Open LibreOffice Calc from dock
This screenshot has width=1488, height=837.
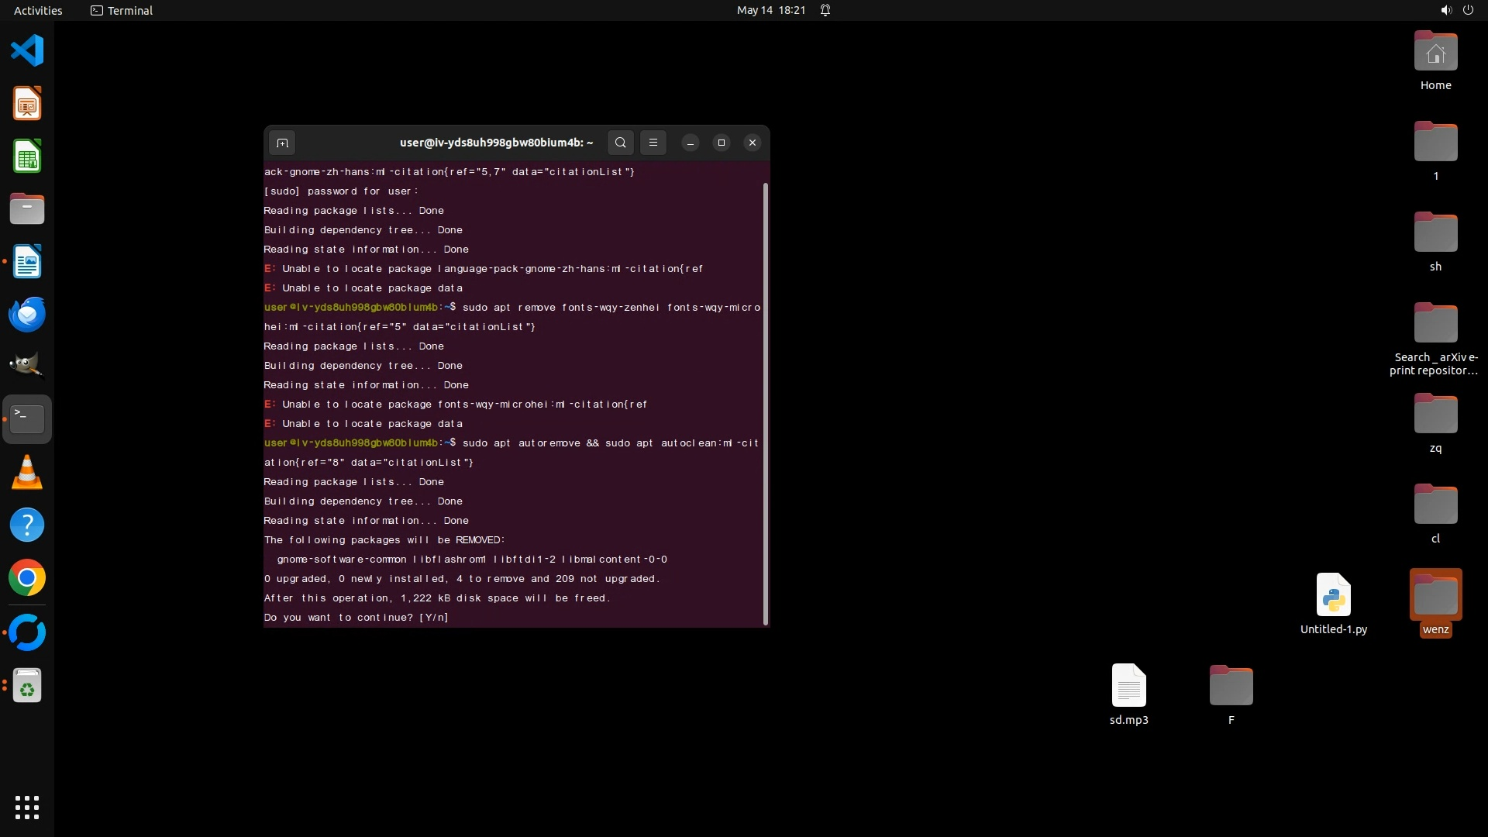click(27, 157)
